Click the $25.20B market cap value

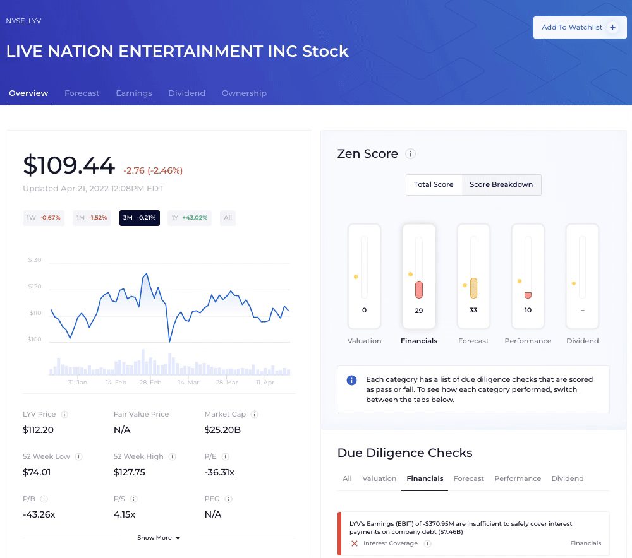[x=222, y=430]
